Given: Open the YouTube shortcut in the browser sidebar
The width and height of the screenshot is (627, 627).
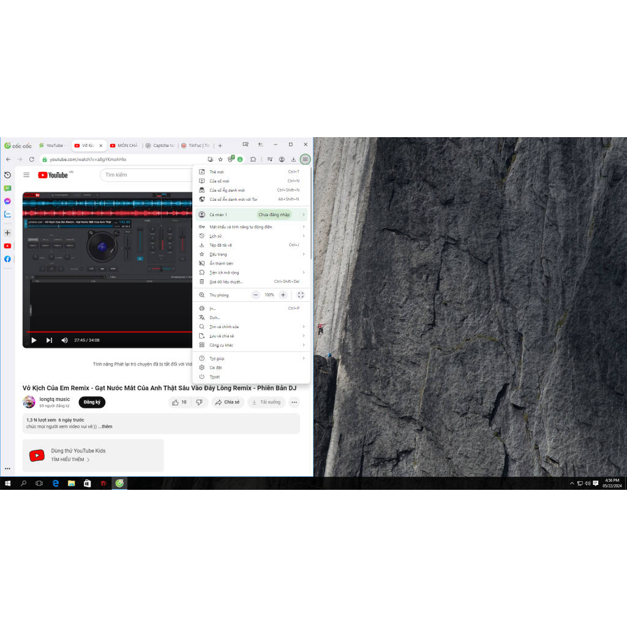Looking at the screenshot, I should tap(7, 246).
